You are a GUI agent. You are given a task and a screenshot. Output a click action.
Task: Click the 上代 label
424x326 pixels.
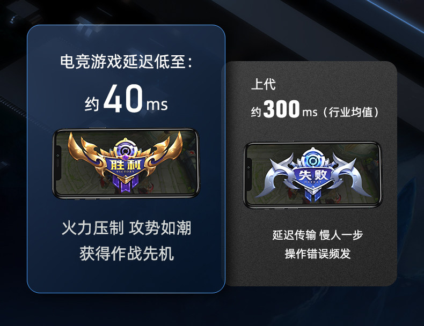[x=263, y=85]
